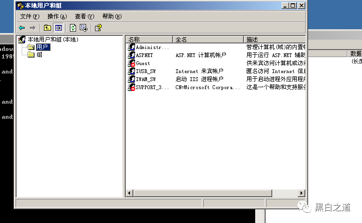362x223 pixels.
Task: Select 本地用户和组(本地) root node
Action: click(x=52, y=40)
